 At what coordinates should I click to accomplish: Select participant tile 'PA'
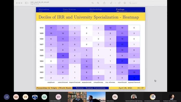115,97
